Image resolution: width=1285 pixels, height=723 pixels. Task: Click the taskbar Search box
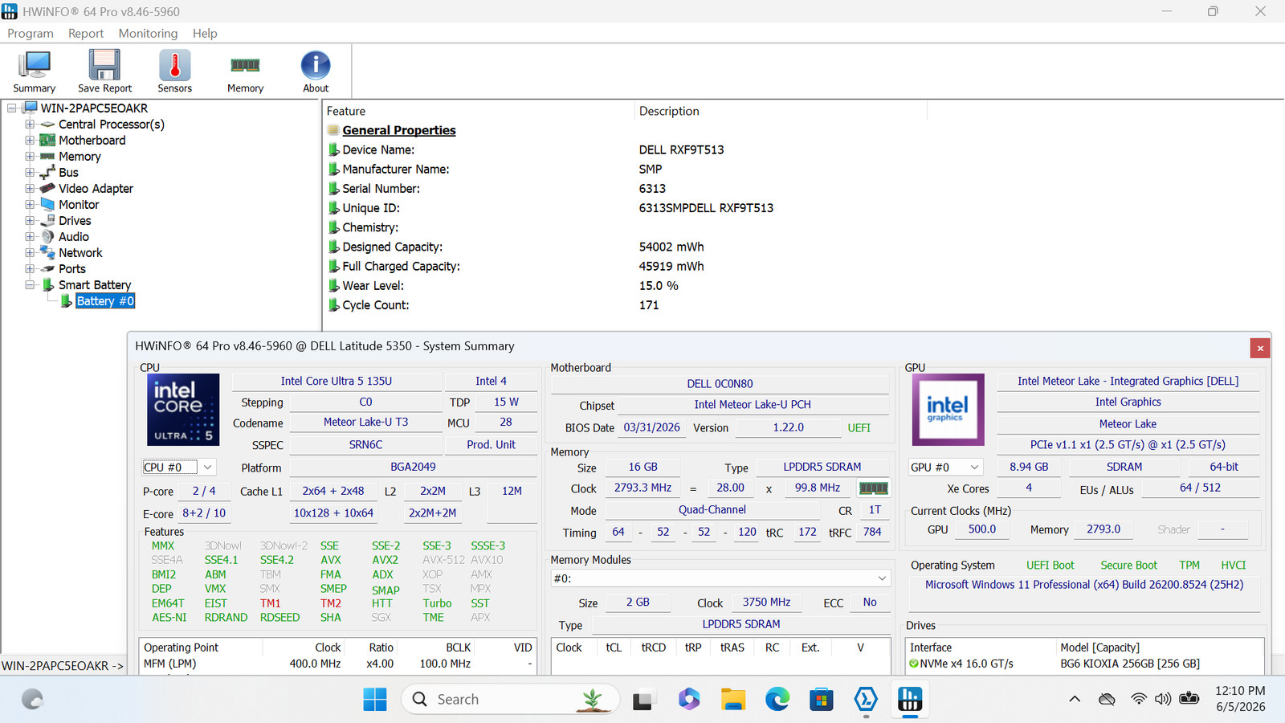pyautogui.click(x=511, y=700)
